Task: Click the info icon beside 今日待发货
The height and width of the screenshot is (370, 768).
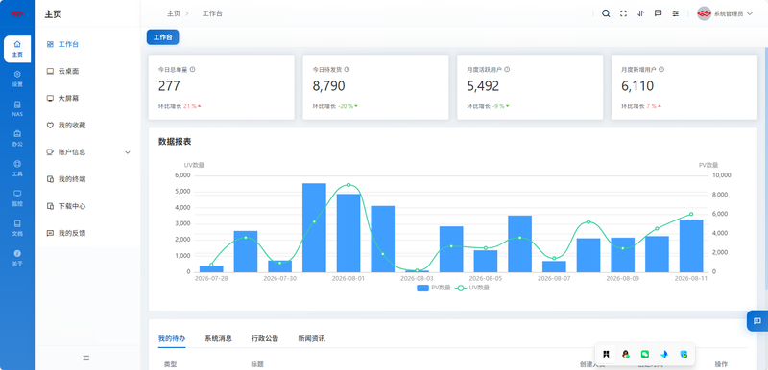Action: 347,69
